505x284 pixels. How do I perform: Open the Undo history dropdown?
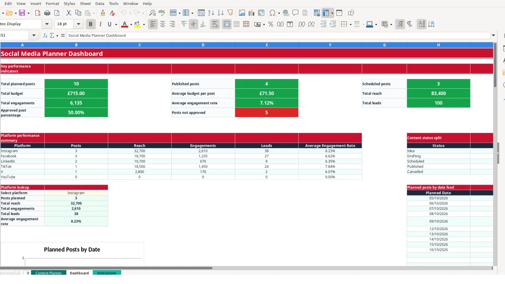pos(130,13)
